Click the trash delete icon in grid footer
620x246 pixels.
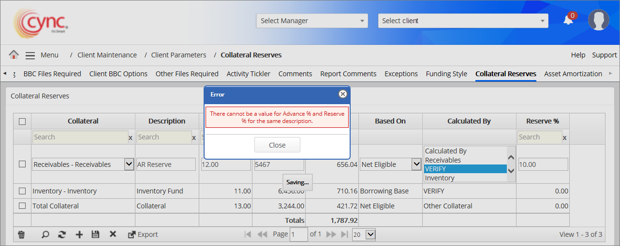[x=21, y=234]
